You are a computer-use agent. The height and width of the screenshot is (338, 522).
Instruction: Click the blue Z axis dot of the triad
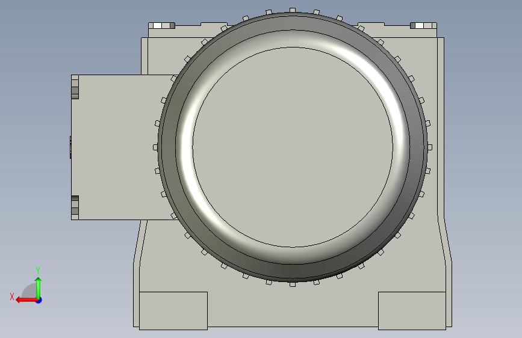point(39,300)
